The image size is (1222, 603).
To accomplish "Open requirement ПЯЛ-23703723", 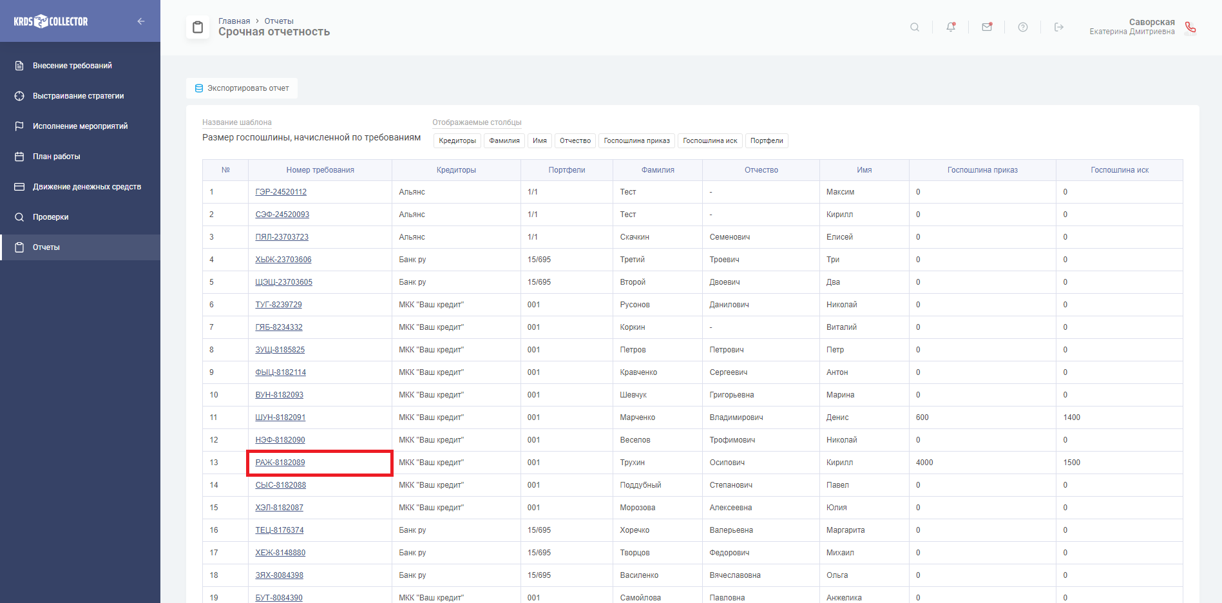I will pyautogui.click(x=282, y=237).
